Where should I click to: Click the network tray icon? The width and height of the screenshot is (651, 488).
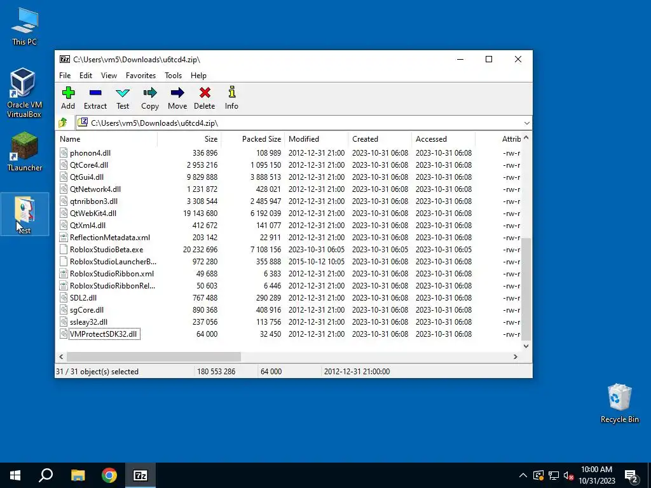(554, 475)
